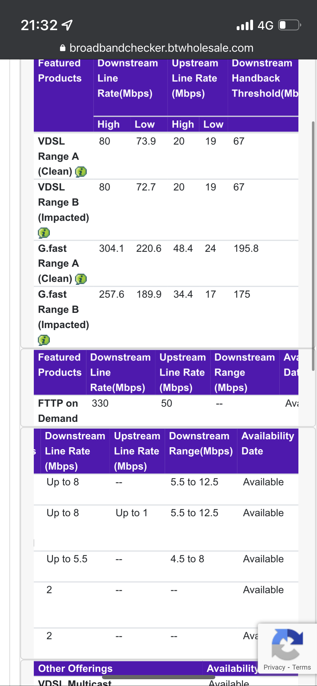317x686 pixels.
Task: Click info icon beside VDSL Range A (Clean)
Action: 81,171
